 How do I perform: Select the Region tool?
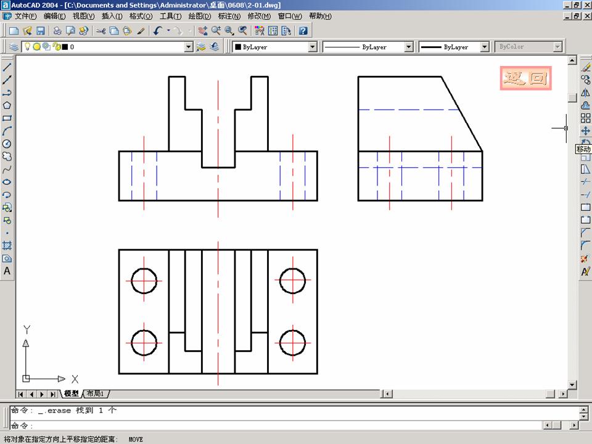pyautogui.click(x=7, y=258)
